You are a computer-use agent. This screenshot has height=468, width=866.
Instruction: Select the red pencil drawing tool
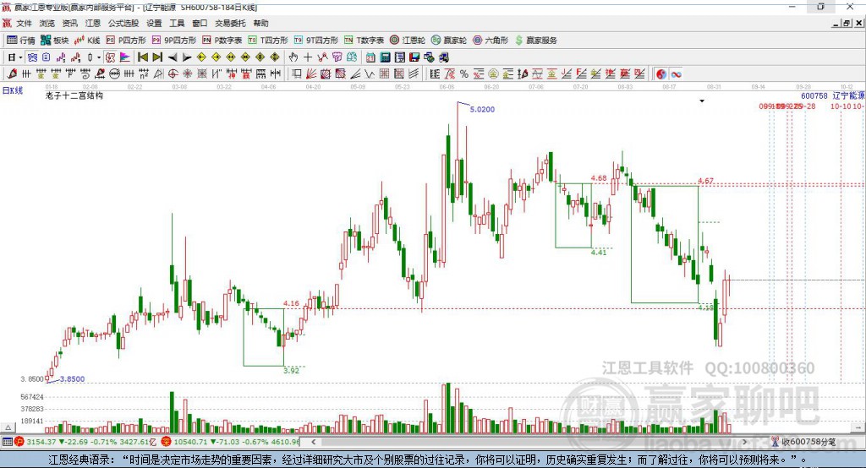[12, 74]
